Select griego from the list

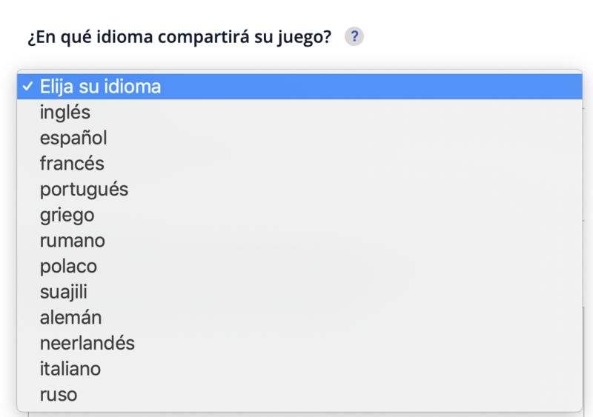point(67,216)
